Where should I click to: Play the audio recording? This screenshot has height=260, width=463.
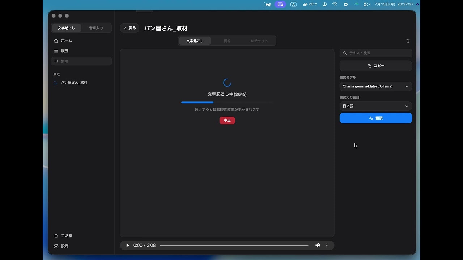click(x=127, y=246)
